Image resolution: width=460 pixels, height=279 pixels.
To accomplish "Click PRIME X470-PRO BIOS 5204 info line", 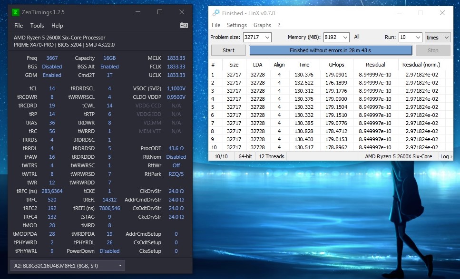I will pyautogui.click(x=64, y=45).
